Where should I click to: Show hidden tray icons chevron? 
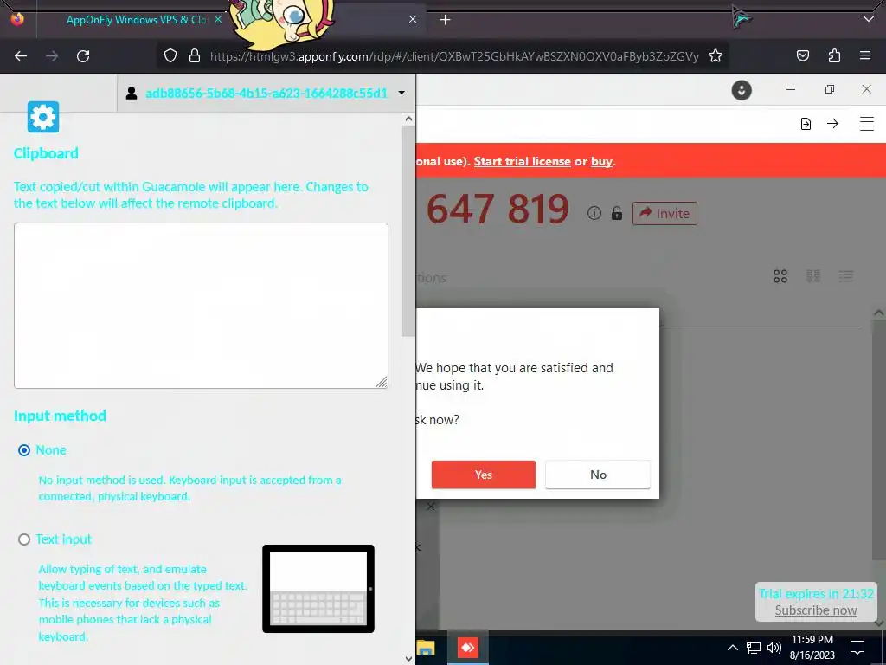pos(732,648)
